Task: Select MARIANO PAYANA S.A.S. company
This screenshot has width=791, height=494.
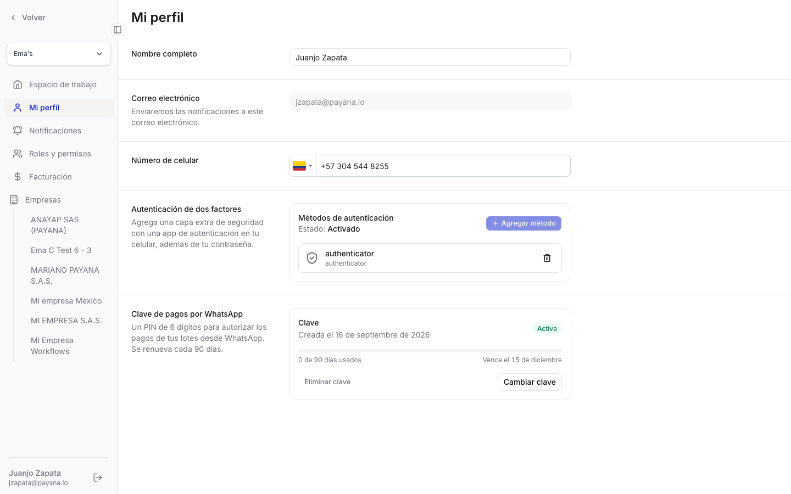Action: (x=65, y=276)
